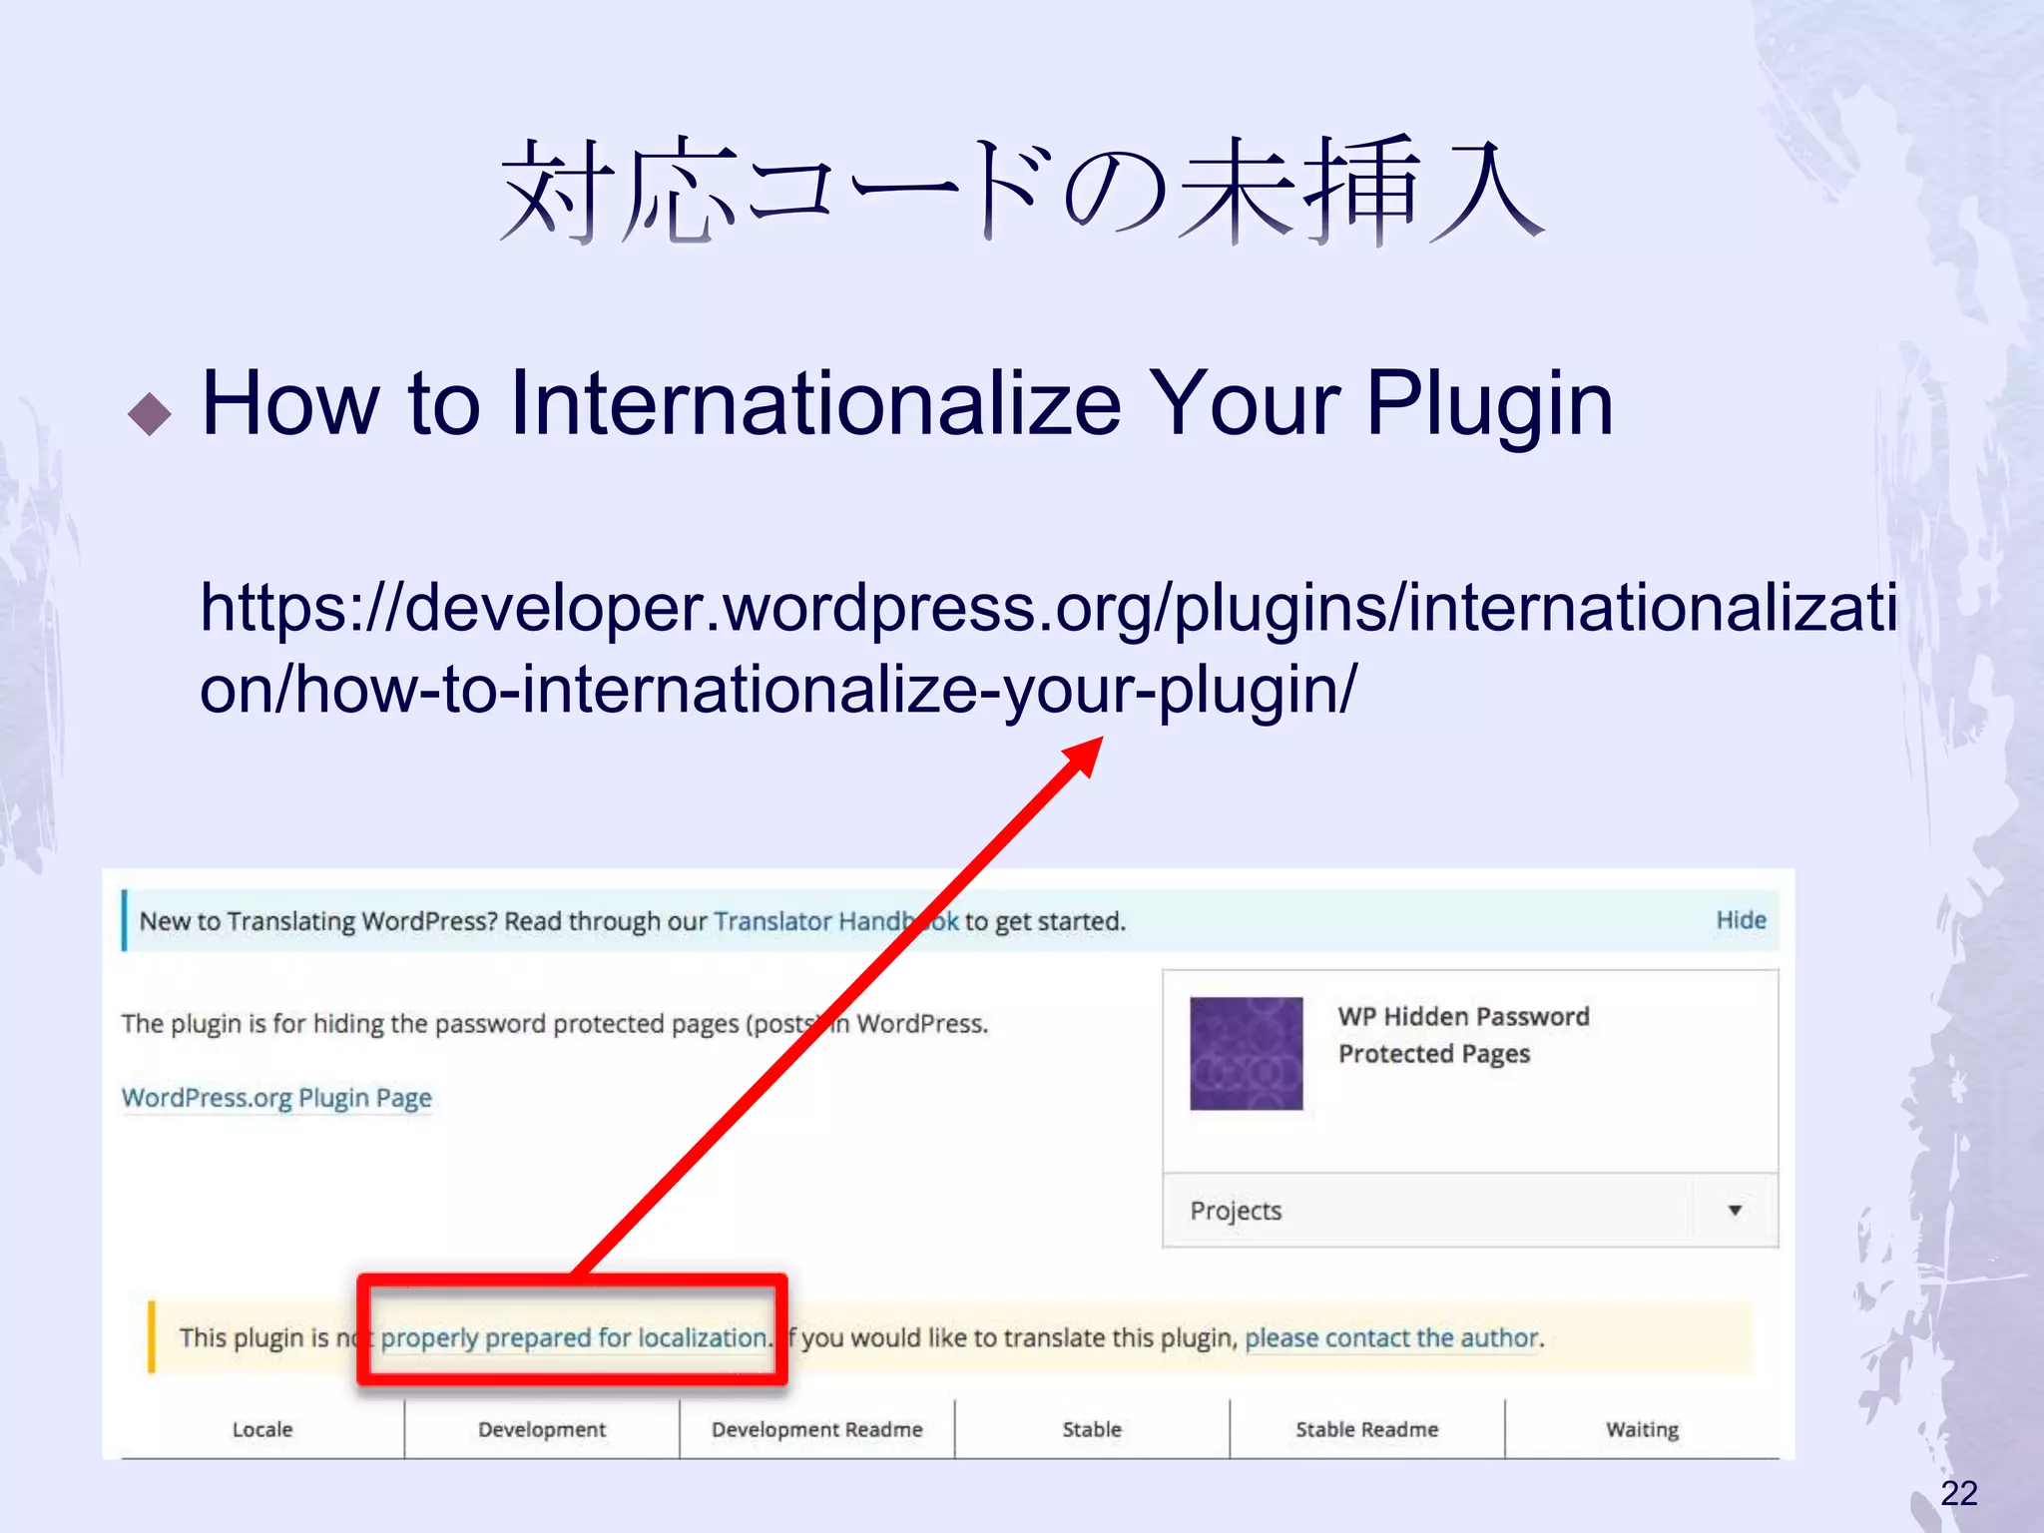Click the slide page number 22
This screenshot has width=2044, height=1533.
[x=1959, y=1493]
